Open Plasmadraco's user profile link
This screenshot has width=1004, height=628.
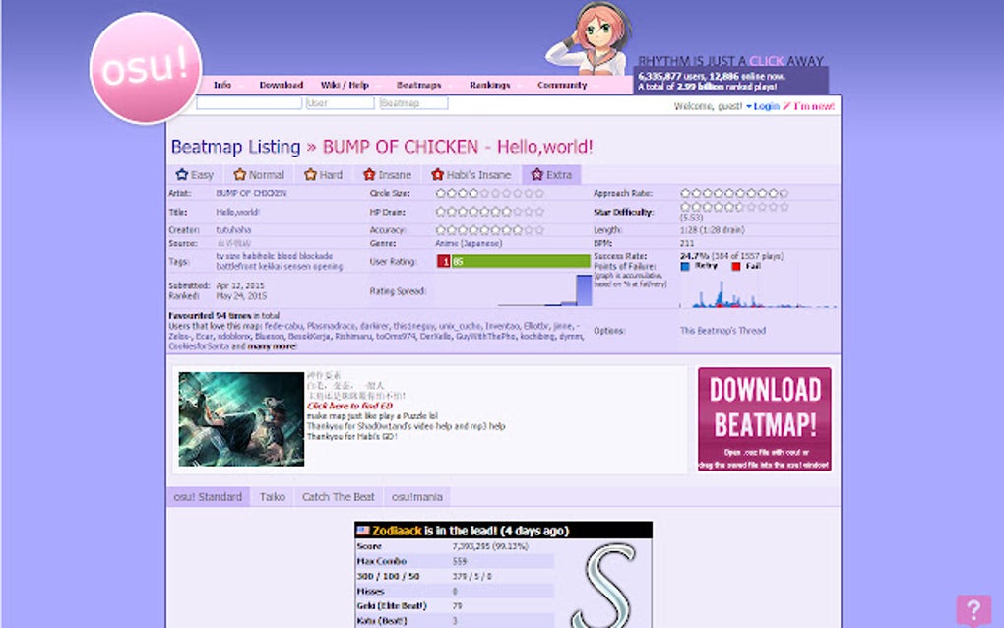coord(331,326)
